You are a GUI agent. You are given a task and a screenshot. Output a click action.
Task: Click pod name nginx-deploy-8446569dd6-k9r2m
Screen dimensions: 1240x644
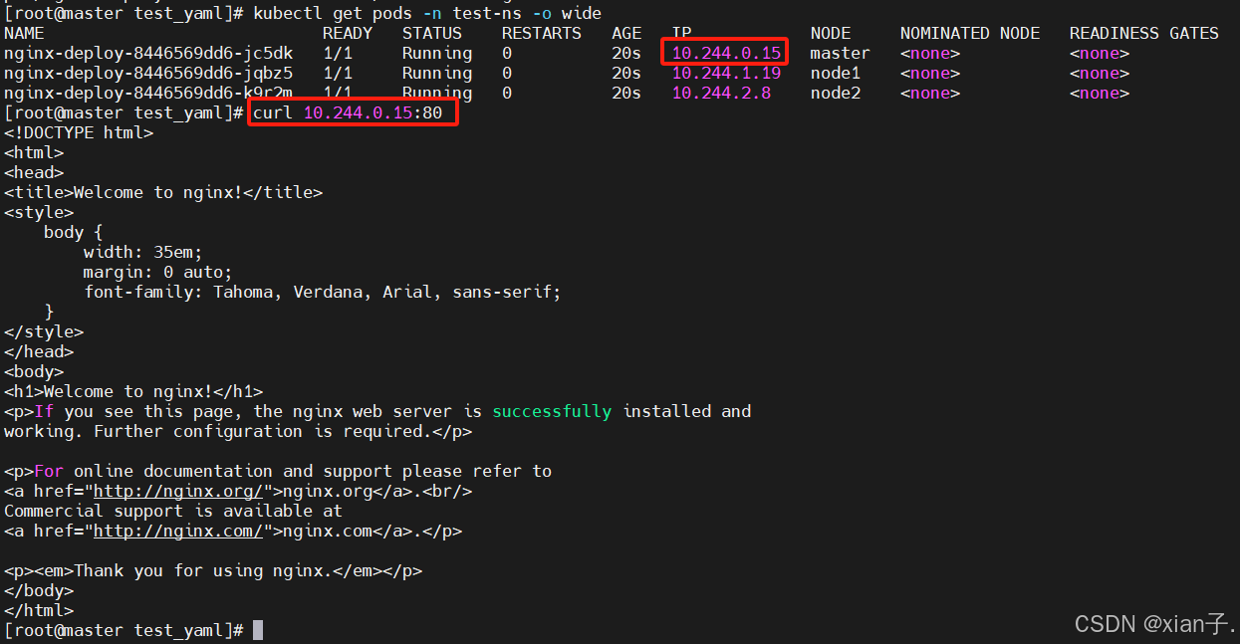pyautogui.click(x=148, y=93)
